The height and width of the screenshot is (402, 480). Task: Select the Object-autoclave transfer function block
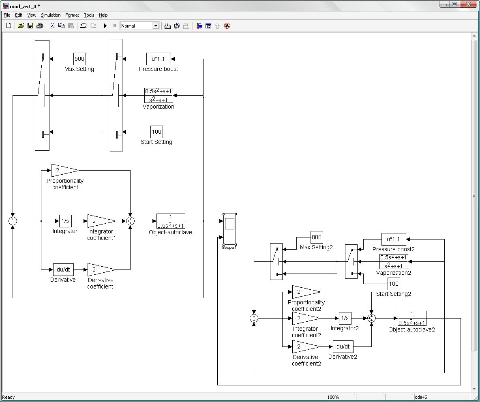[x=171, y=221]
